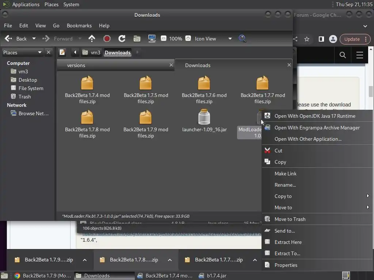374x280 pixels.
Task: Go up to parent folder icon
Action: coord(92,39)
